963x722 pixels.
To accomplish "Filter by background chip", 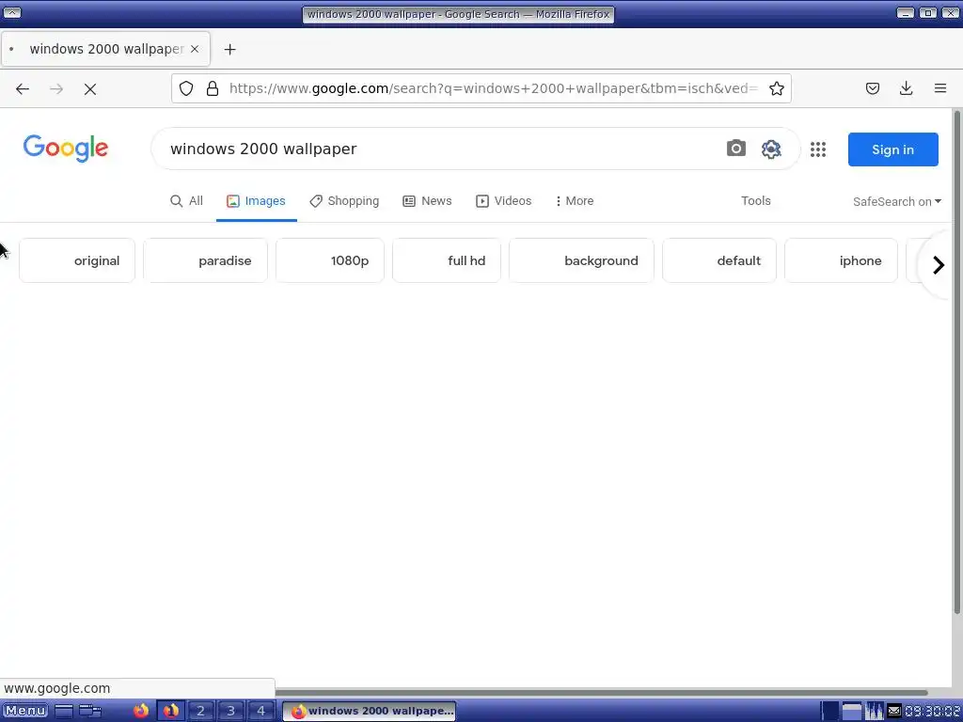I will (581, 260).
